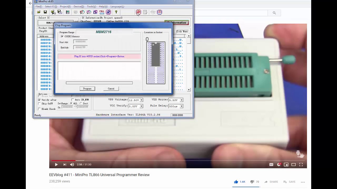Click the Start Adr input field
Image resolution: width=337 pixels, height=189 pixels.
click(x=80, y=41)
